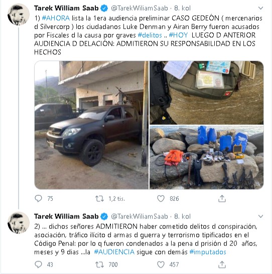The width and height of the screenshot is (272, 274).
Task: Open Tarek William Saab avatar on first tweet
Action: pos(19,15)
